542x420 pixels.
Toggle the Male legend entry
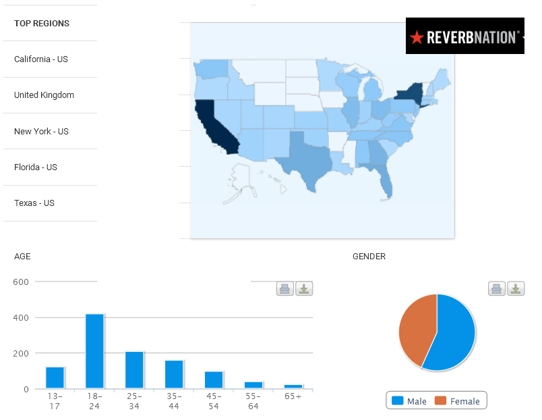click(410, 401)
